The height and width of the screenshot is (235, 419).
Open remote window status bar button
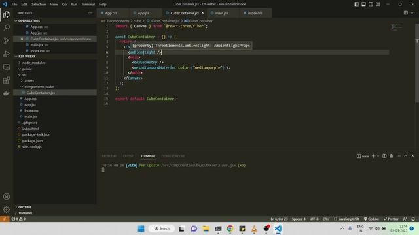coord(5,219)
